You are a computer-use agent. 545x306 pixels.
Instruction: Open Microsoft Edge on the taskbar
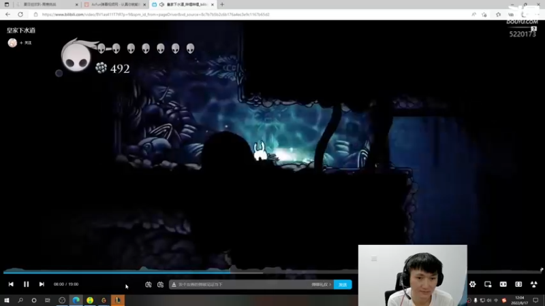coord(76,301)
